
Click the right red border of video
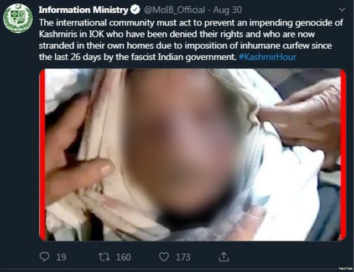click(343, 155)
